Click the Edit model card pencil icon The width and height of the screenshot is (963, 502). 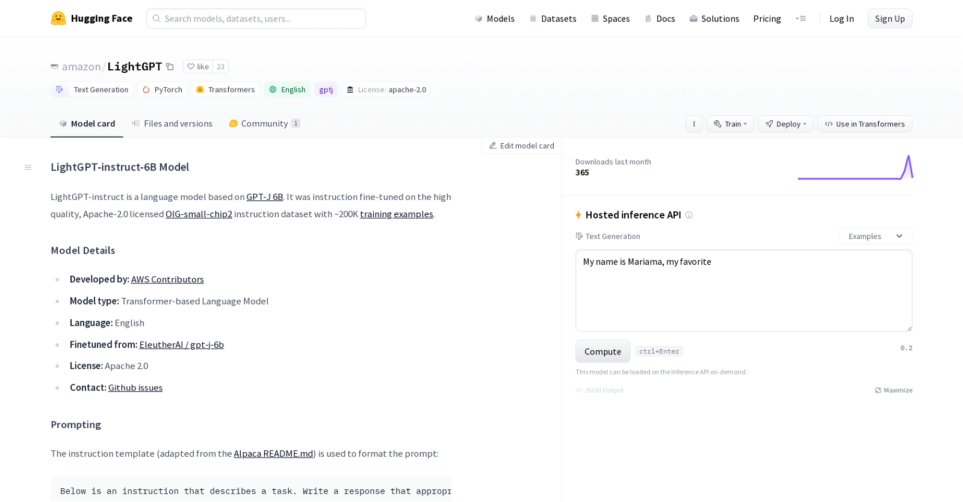pyautogui.click(x=493, y=146)
